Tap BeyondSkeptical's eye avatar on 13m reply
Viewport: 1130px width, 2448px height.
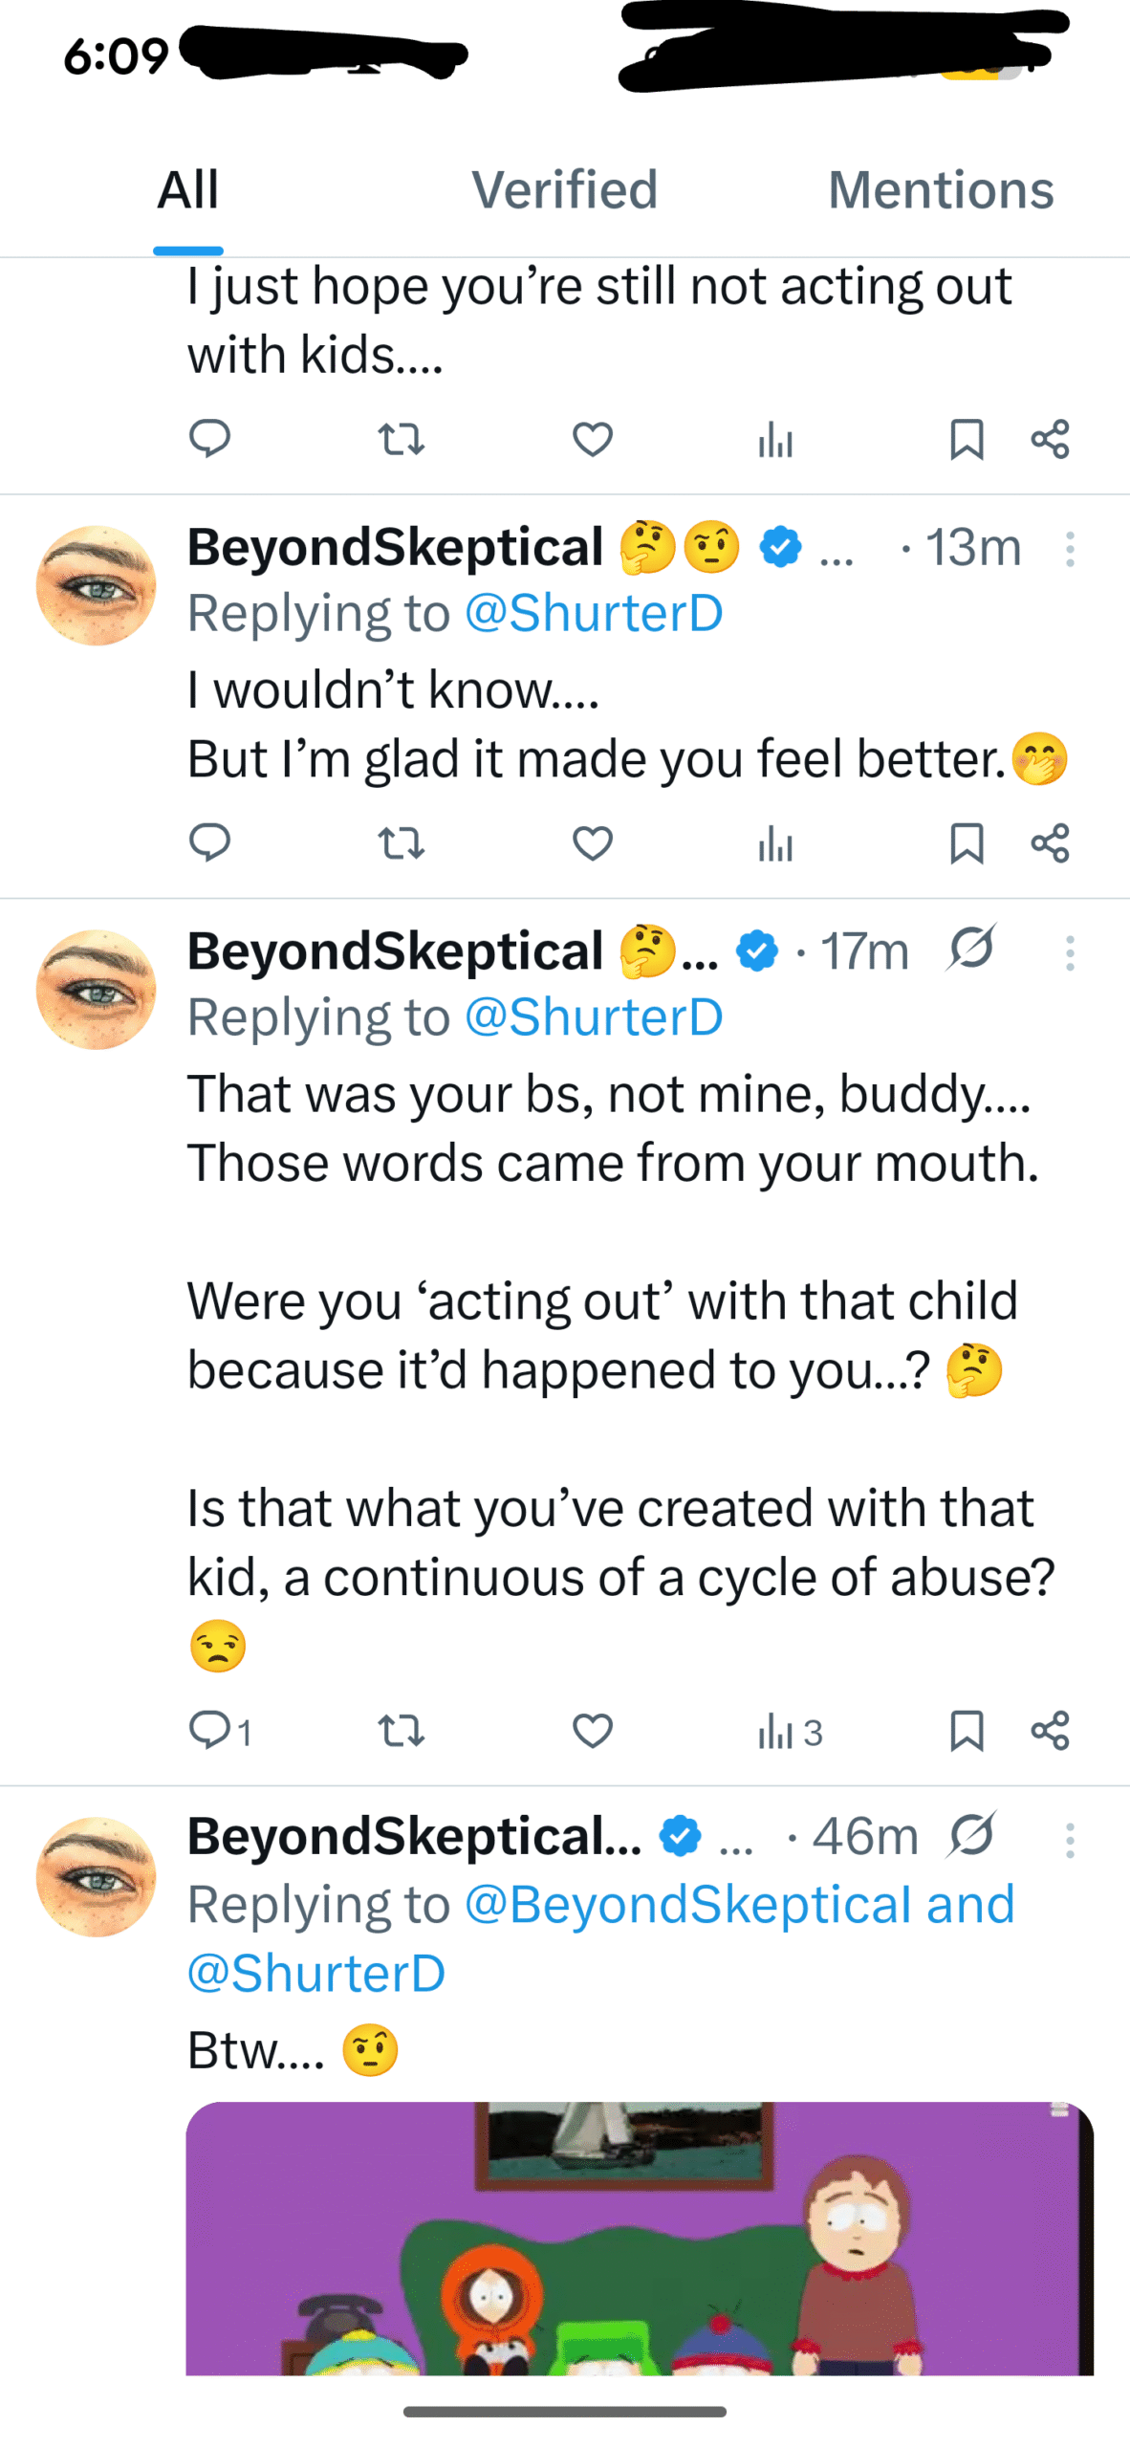96,585
